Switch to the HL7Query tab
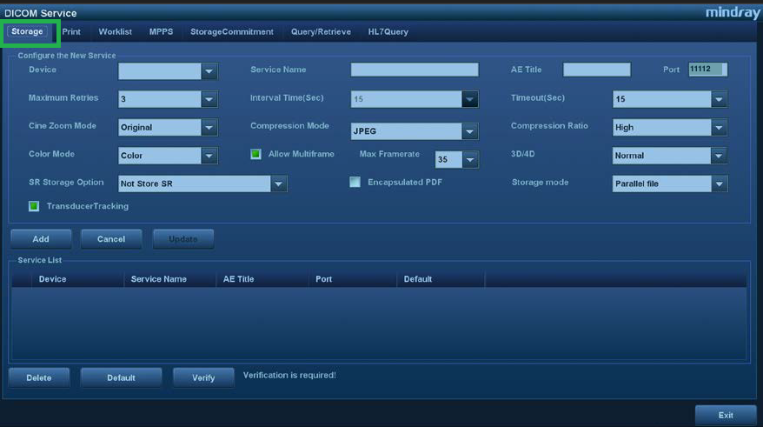This screenshot has width=763, height=427. pyautogui.click(x=388, y=31)
